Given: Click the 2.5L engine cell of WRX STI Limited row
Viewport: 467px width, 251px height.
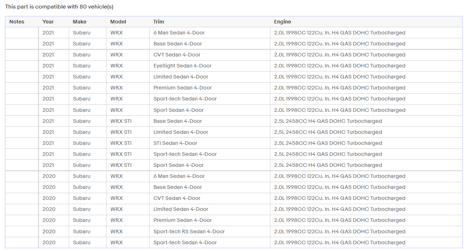Looking at the screenshot, I should 366,132.
